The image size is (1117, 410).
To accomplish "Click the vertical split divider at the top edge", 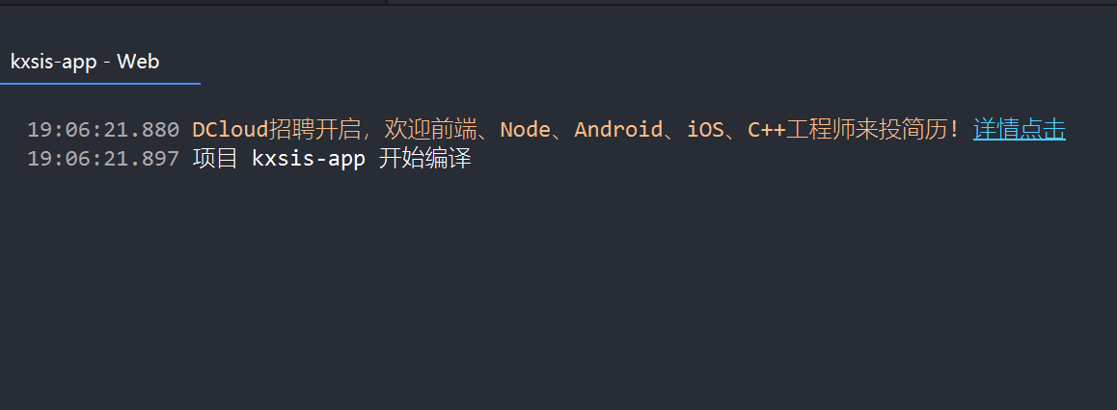I will click(x=388, y=2).
